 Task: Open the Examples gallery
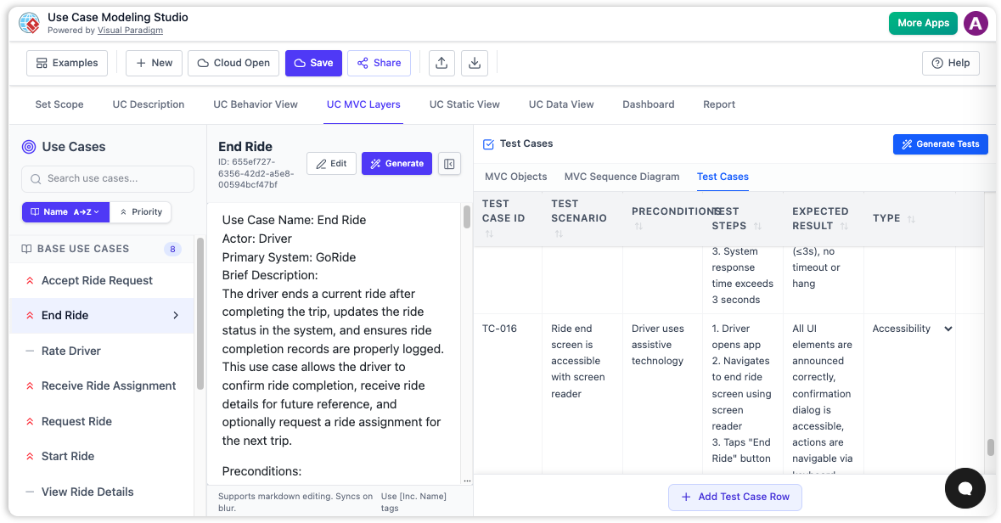(x=66, y=63)
